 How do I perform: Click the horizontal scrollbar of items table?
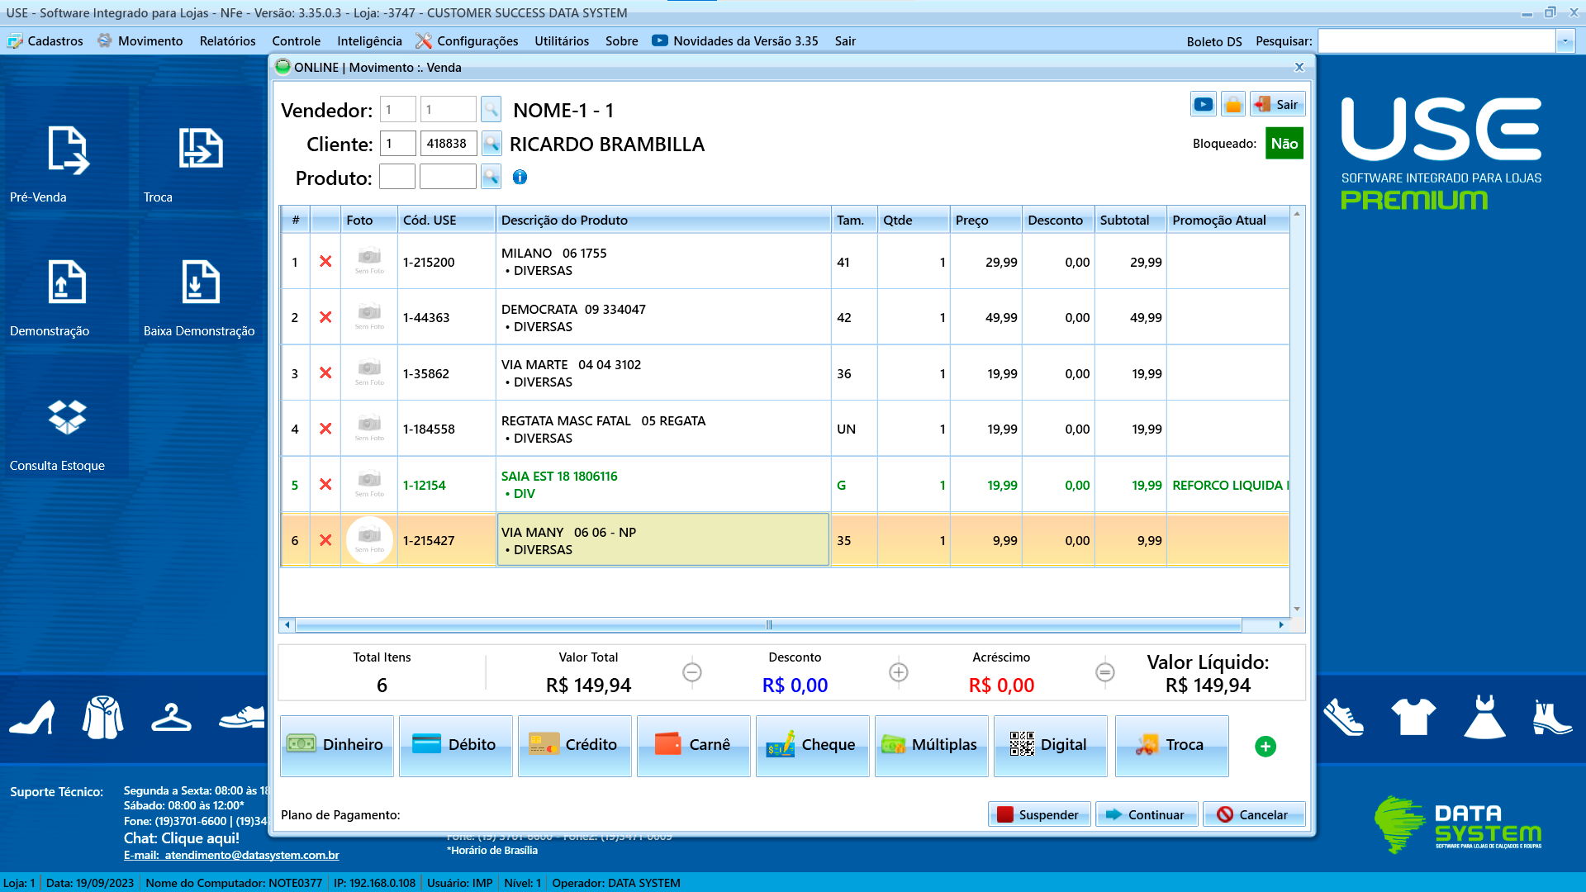(x=768, y=625)
